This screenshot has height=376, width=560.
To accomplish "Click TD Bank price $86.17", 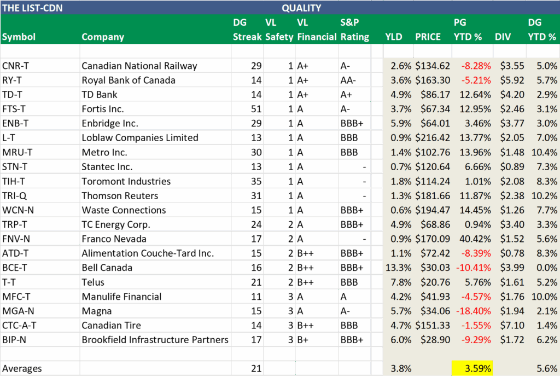I will point(433,95).
